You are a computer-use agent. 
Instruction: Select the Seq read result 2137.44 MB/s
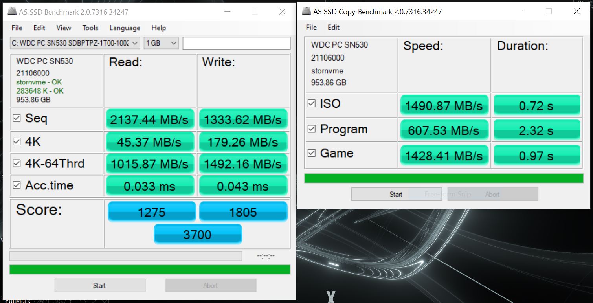point(150,119)
